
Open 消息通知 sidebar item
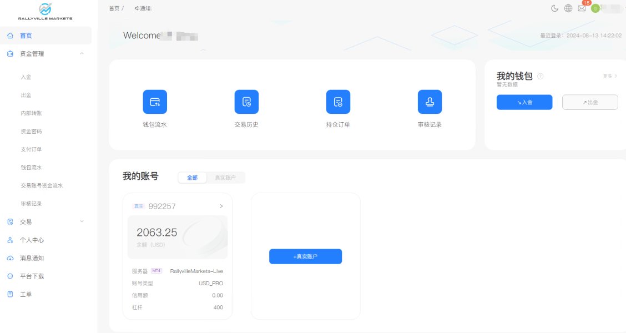[32, 258]
